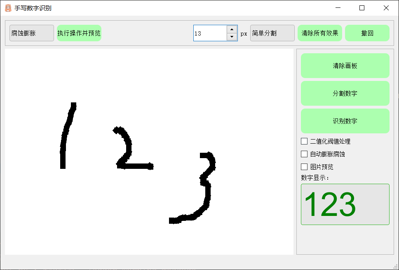
Task: Click the 腐蚀膨胀 operation button
Action: pyautogui.click(x=31, y=33)
